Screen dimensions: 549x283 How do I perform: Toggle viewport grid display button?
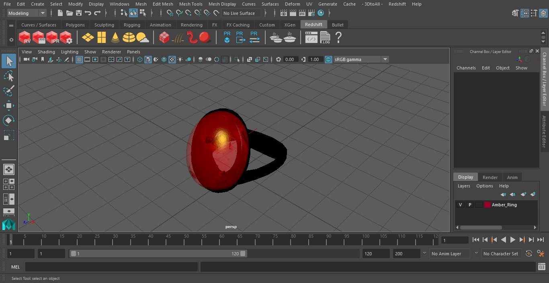tap(79, 59)
